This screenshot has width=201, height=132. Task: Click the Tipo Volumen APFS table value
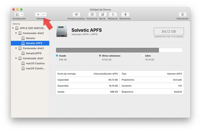click(x=174, y=74)
